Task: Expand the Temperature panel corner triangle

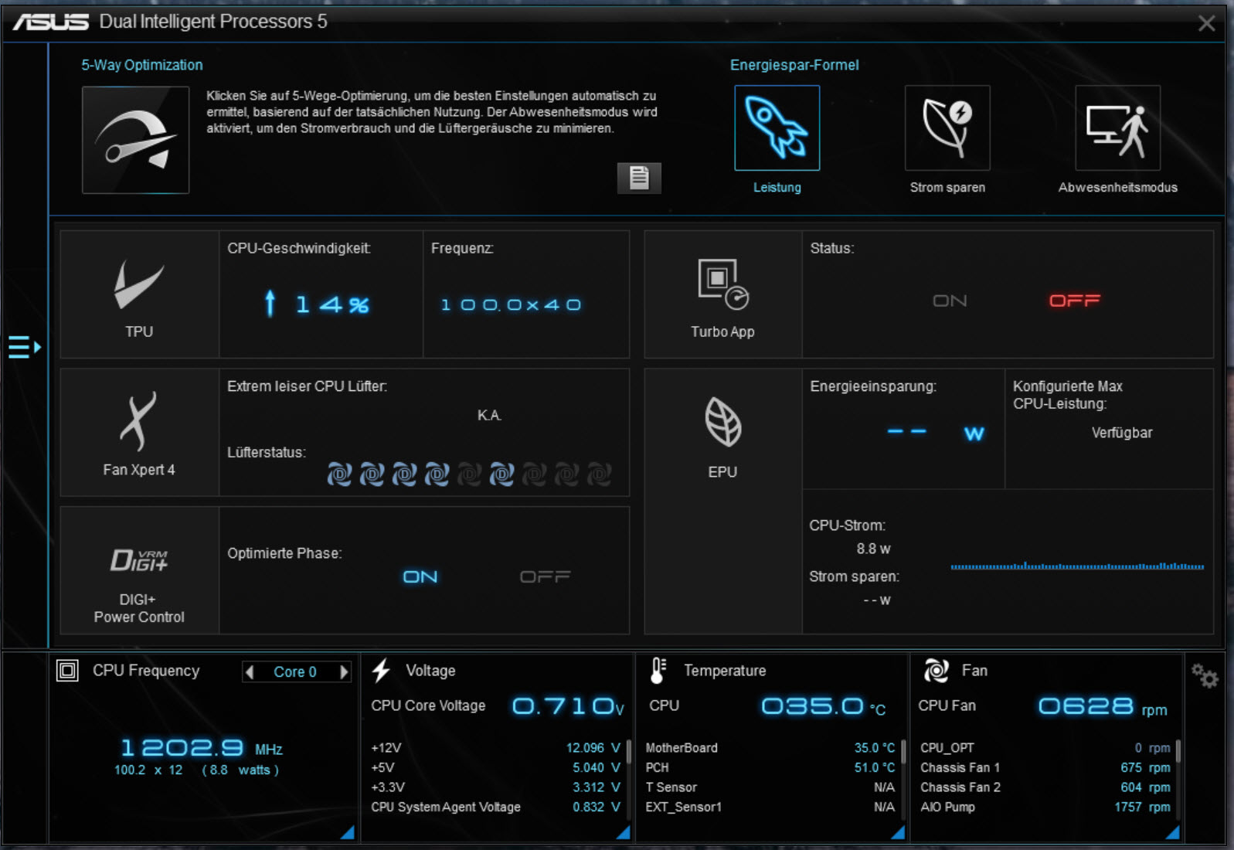Action: point(898,832)
